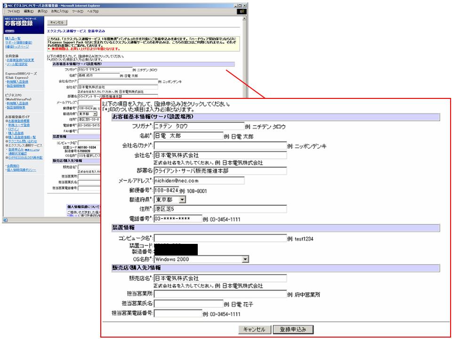452x339 pixels.
Task: Open the 購入品登録情報一覧 link
Action: pyautogui.click(x=22, y=137)
